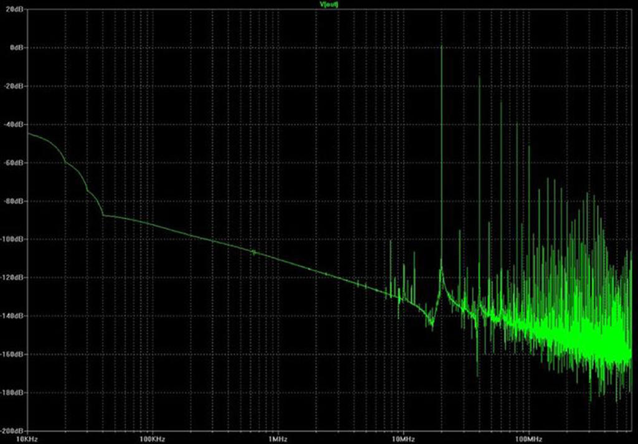The height and width of the screenshot is (444, 638).
Task: Click the -140dB vertical axis label
Action: (x=12, y=316)
